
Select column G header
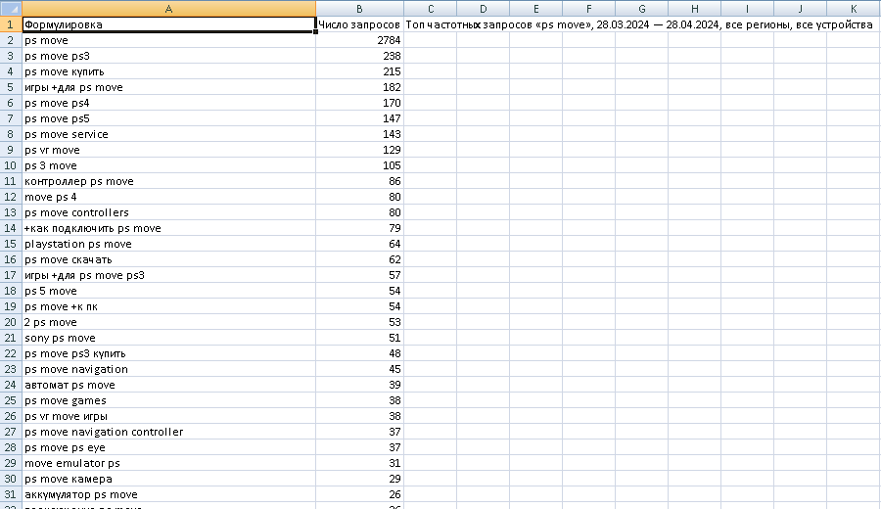coord(641,9)
